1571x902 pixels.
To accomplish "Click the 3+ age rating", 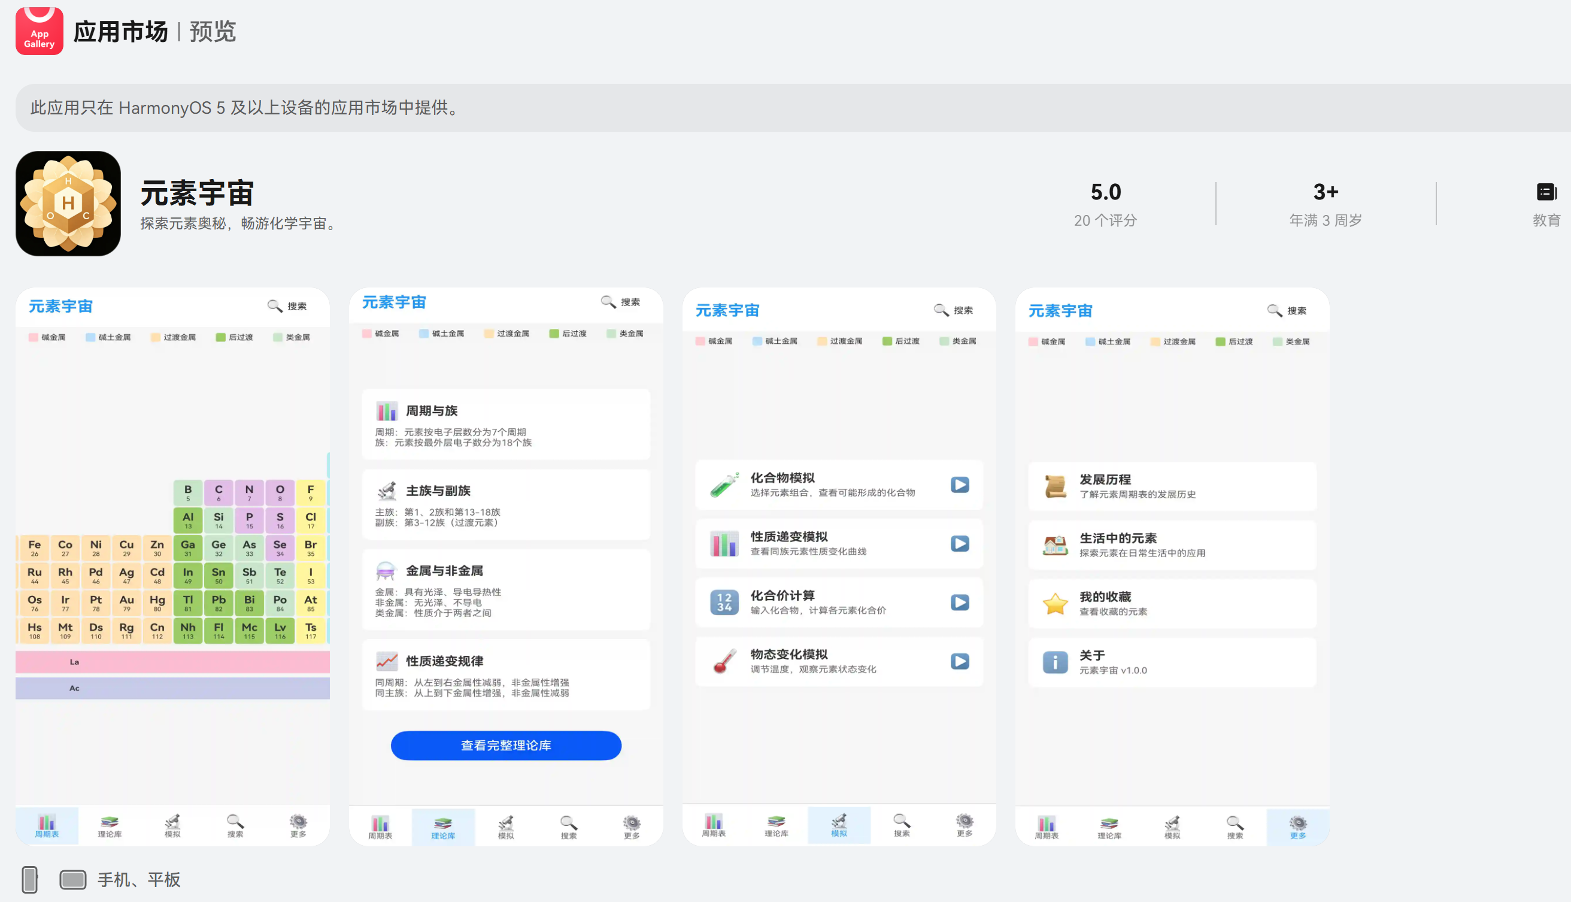I will pos(1326,192).
